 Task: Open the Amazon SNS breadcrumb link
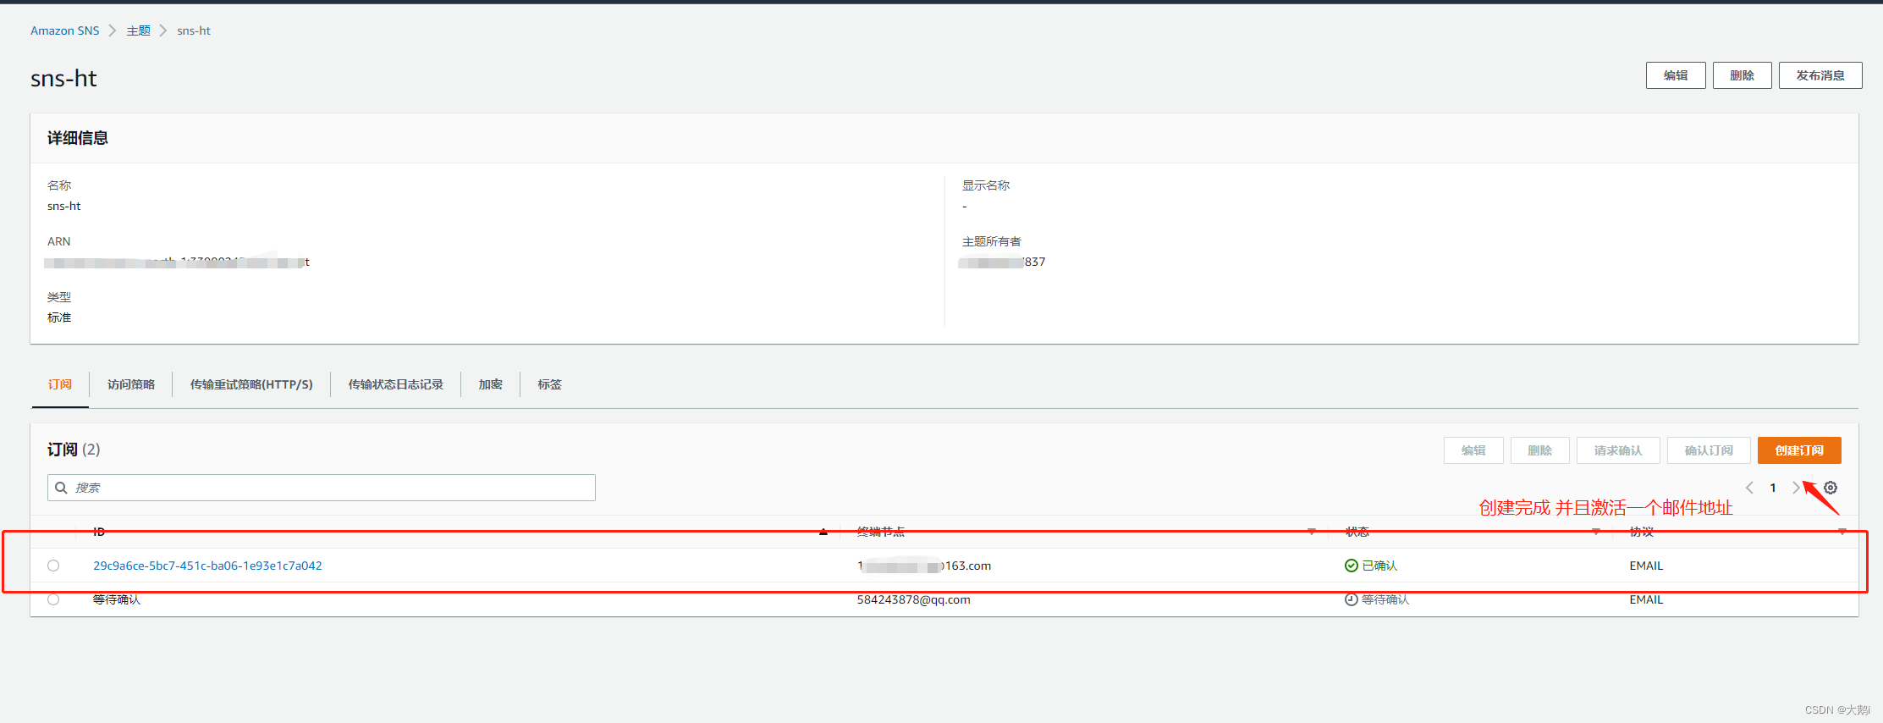pyautogui.click(x=65, y=30)
